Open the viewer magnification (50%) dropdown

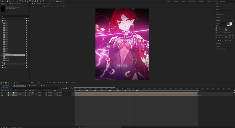(34, 83)
